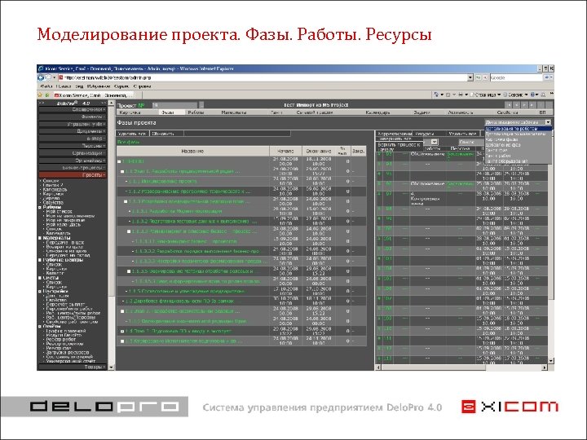Open the Организации sidebar section

click(x=73, y=153)
